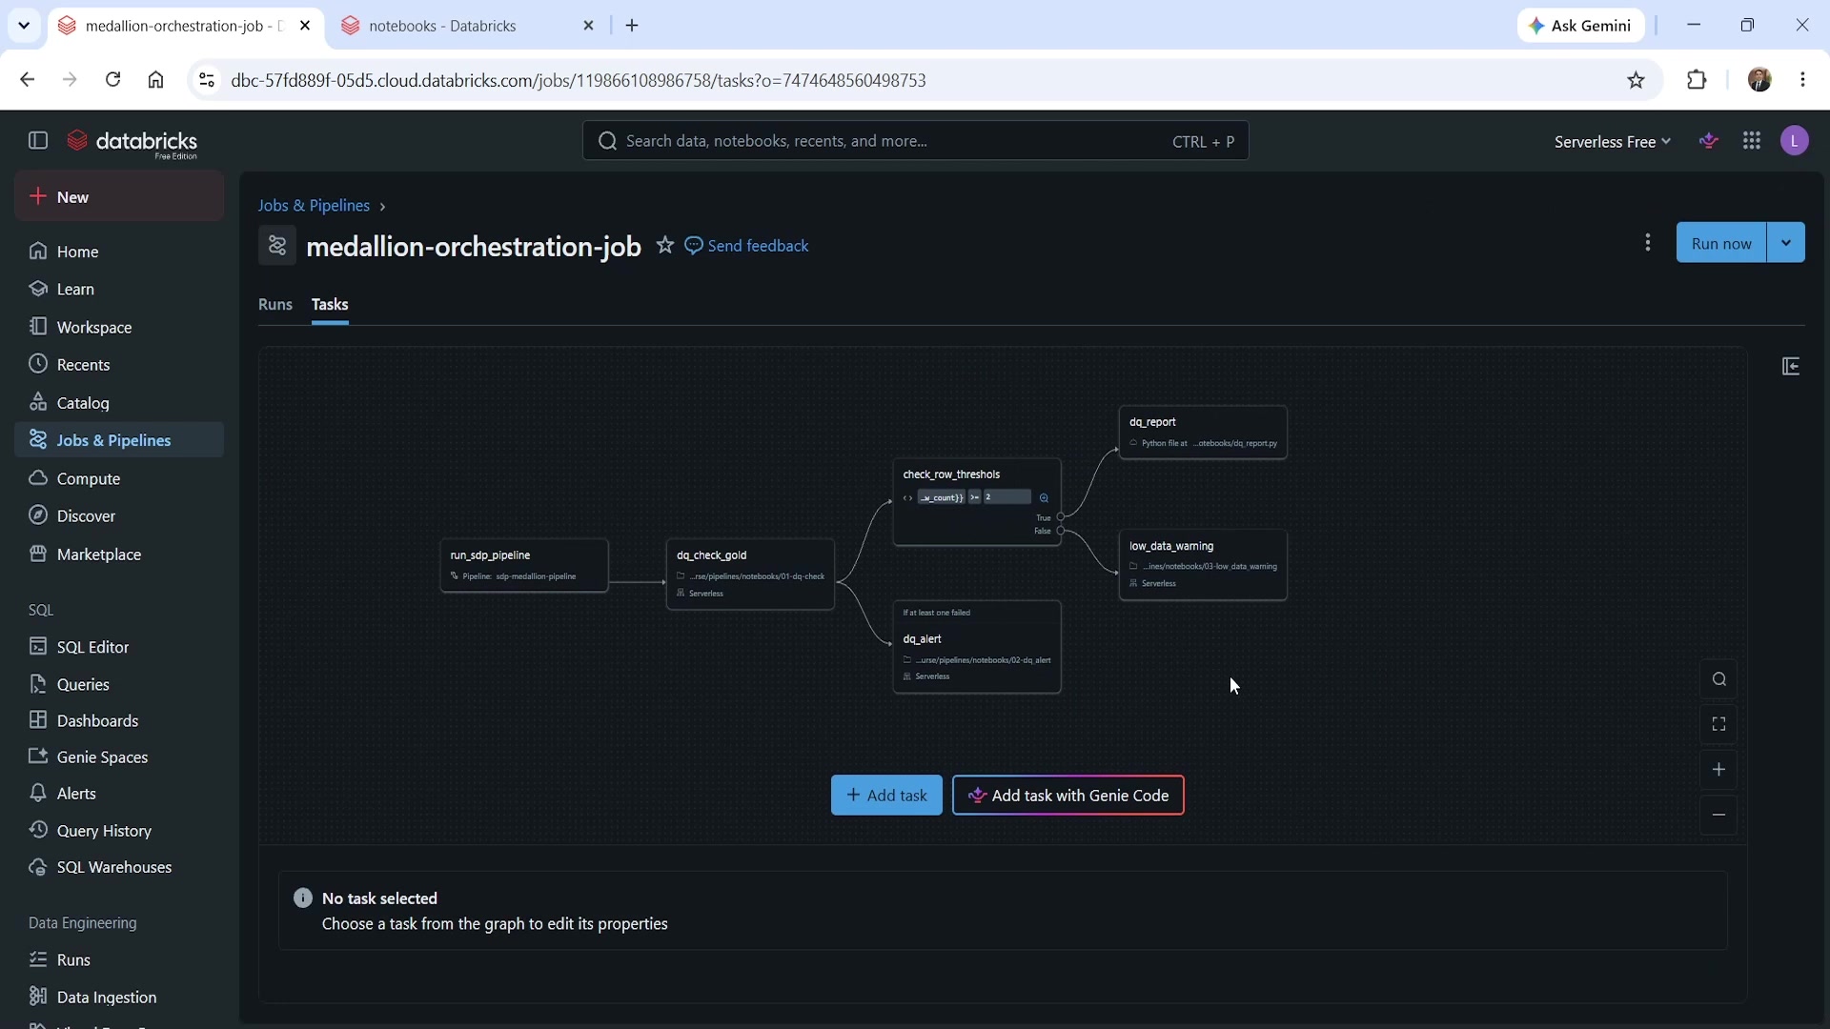Click Add task with Genie Code
Viewport: 1830px width, 1029px height.
point(1068,796)
